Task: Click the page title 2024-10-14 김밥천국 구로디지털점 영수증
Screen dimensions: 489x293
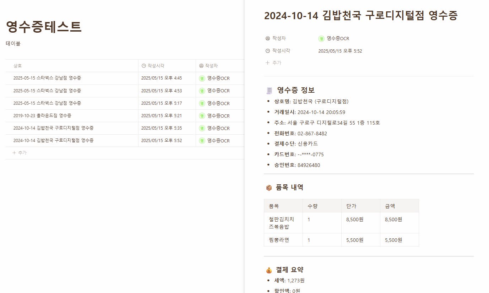Action: (361, 16)
